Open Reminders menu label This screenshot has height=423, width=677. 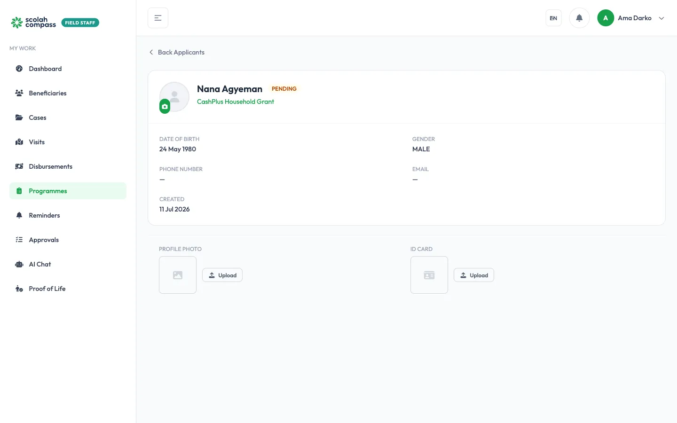pos(44,215)
